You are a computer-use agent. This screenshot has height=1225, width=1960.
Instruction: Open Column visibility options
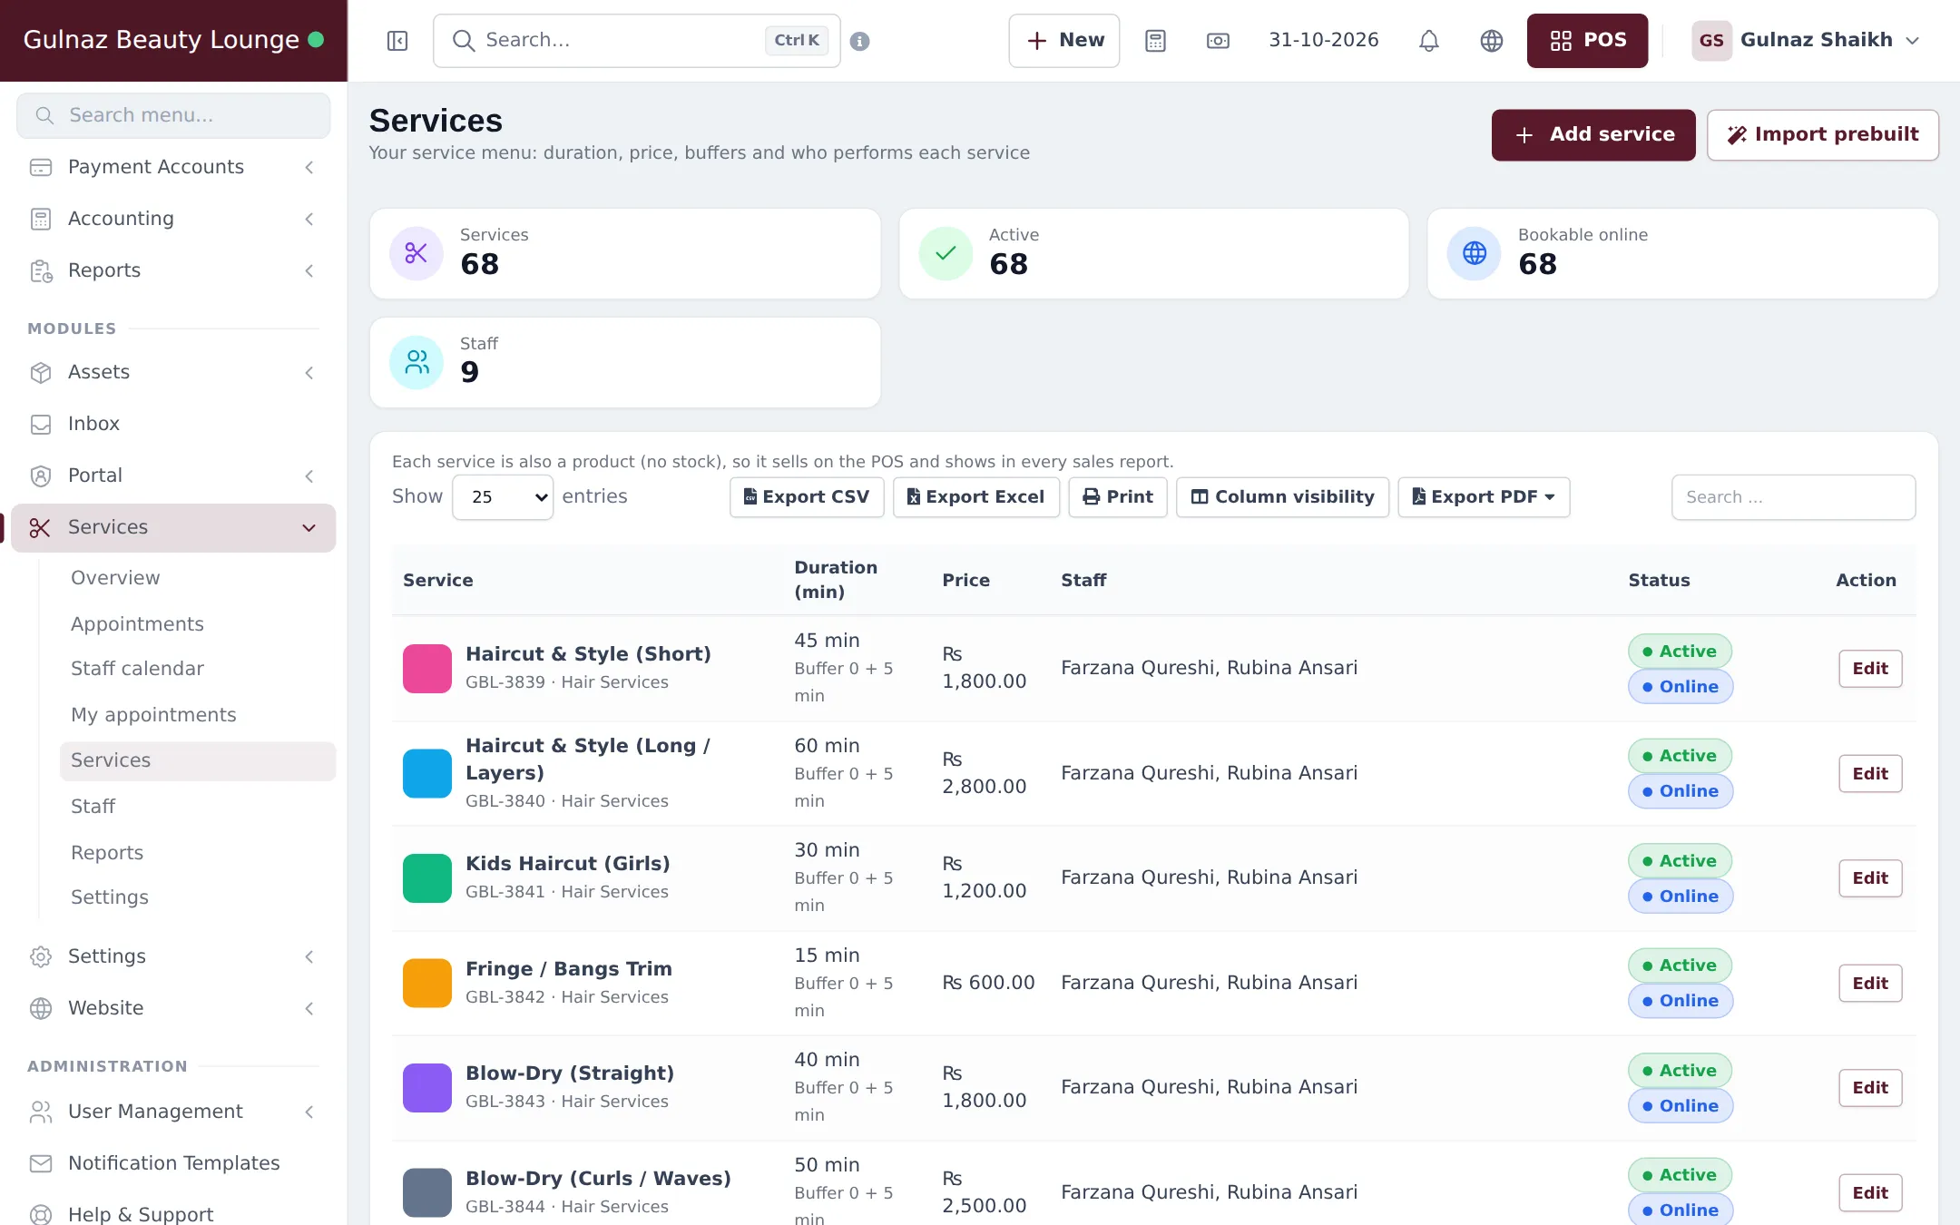(x=1282, y=497)
